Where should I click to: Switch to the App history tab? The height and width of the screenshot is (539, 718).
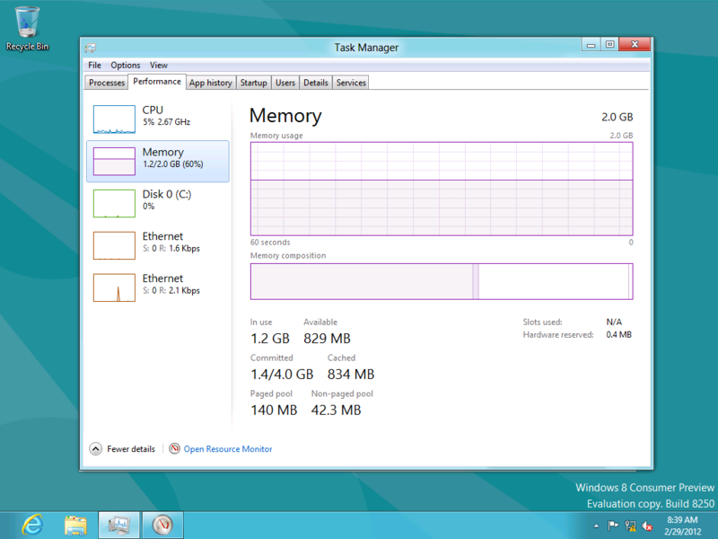pos(210,82)
